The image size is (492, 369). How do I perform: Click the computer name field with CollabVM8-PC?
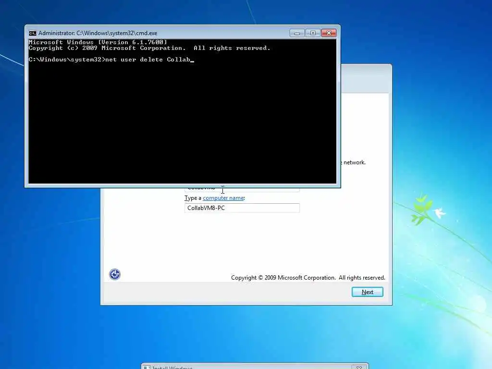coord(242,208)
